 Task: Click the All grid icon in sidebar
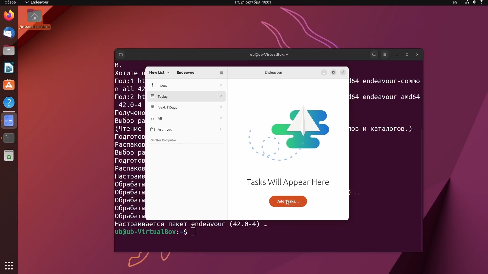point(152,118)
